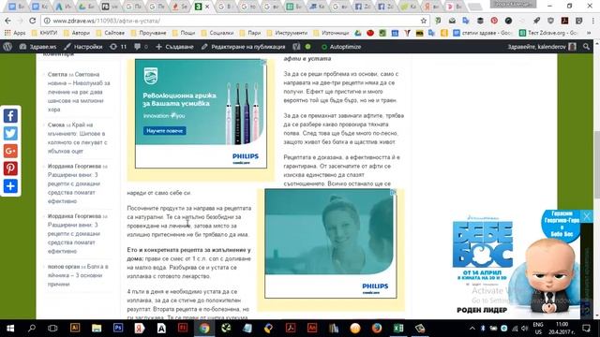Viewport: 600px width, 337px height.
Task: Open the Пари bookmarks folder
Action: pos(250,34)
